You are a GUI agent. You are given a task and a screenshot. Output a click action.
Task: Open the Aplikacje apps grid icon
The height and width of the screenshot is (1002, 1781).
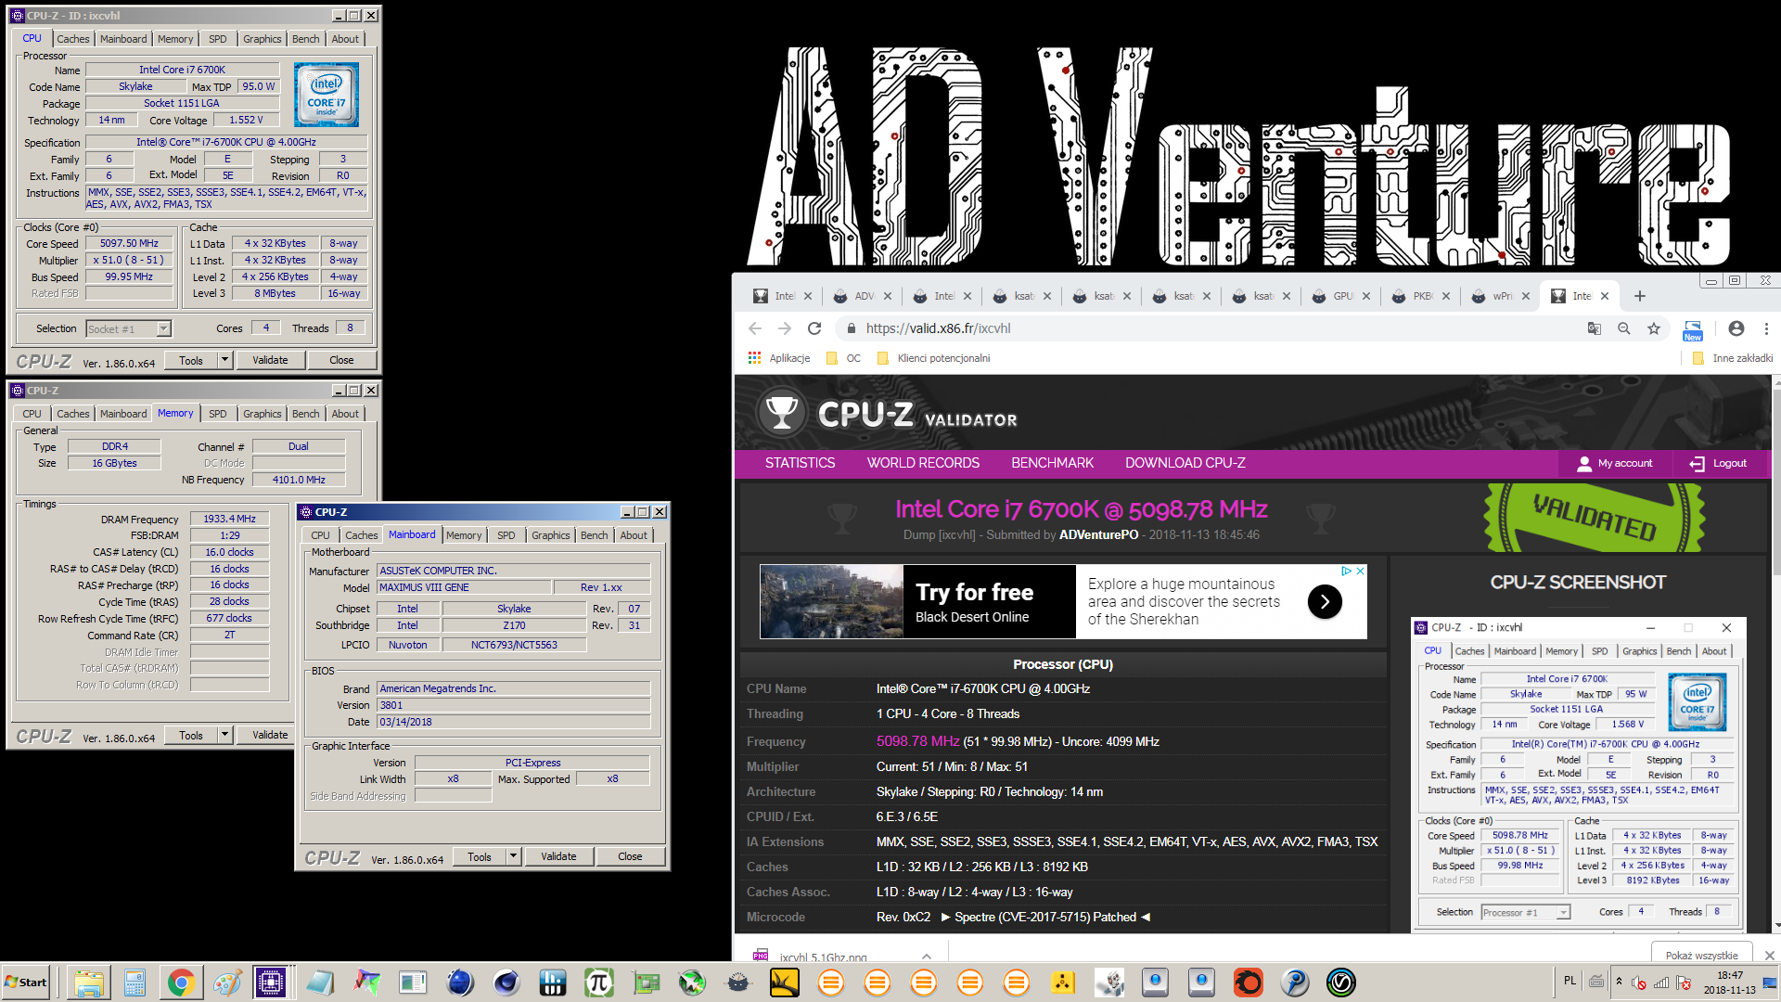(x=754, y=358)
